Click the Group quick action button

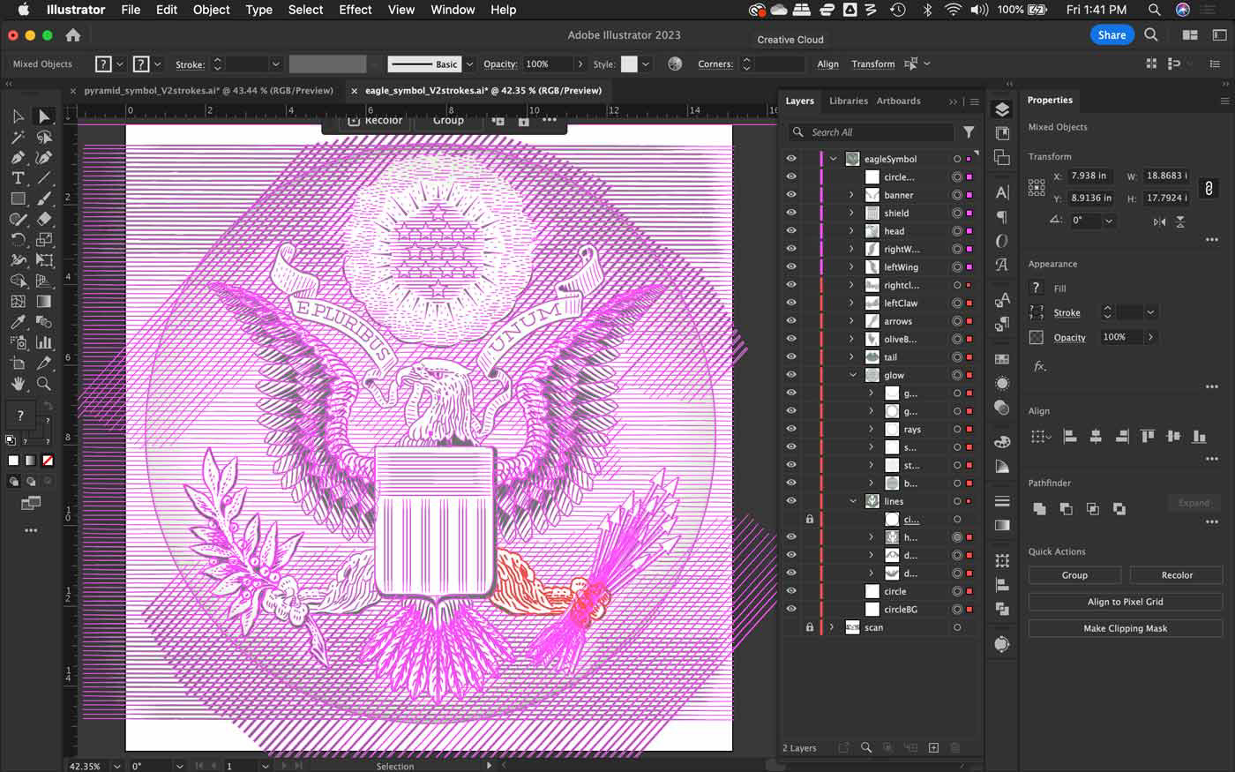tap(1074, 575)
